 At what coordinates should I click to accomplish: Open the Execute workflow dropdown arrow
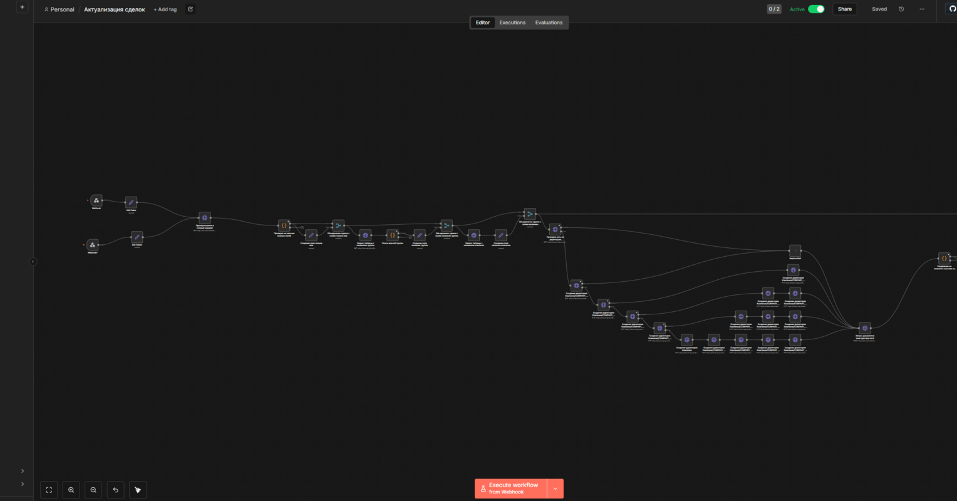(556, 488)
